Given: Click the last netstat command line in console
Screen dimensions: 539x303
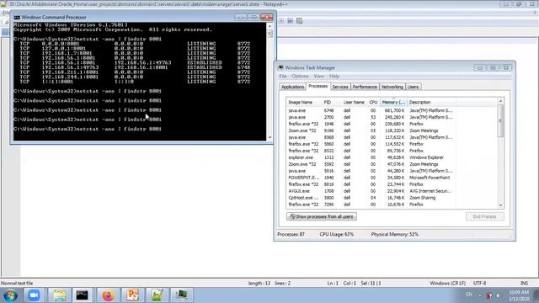Looking at the screenshot, I should pyautogui.click(x=88, y=129).
